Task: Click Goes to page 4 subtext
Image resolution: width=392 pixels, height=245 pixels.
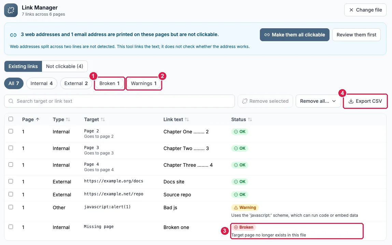Action: pos(99,170)
